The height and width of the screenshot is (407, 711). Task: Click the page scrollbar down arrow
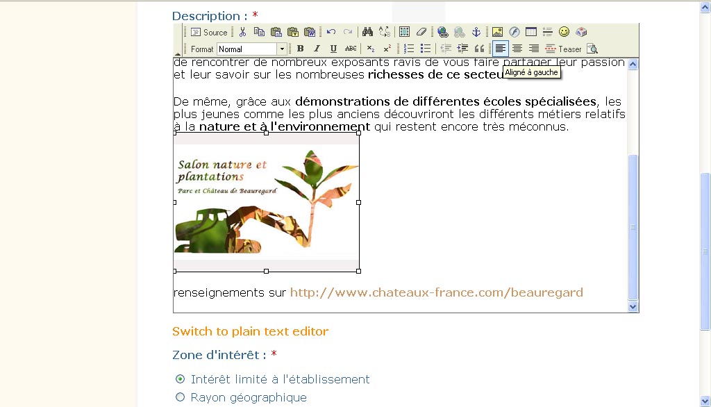point(705,401)
